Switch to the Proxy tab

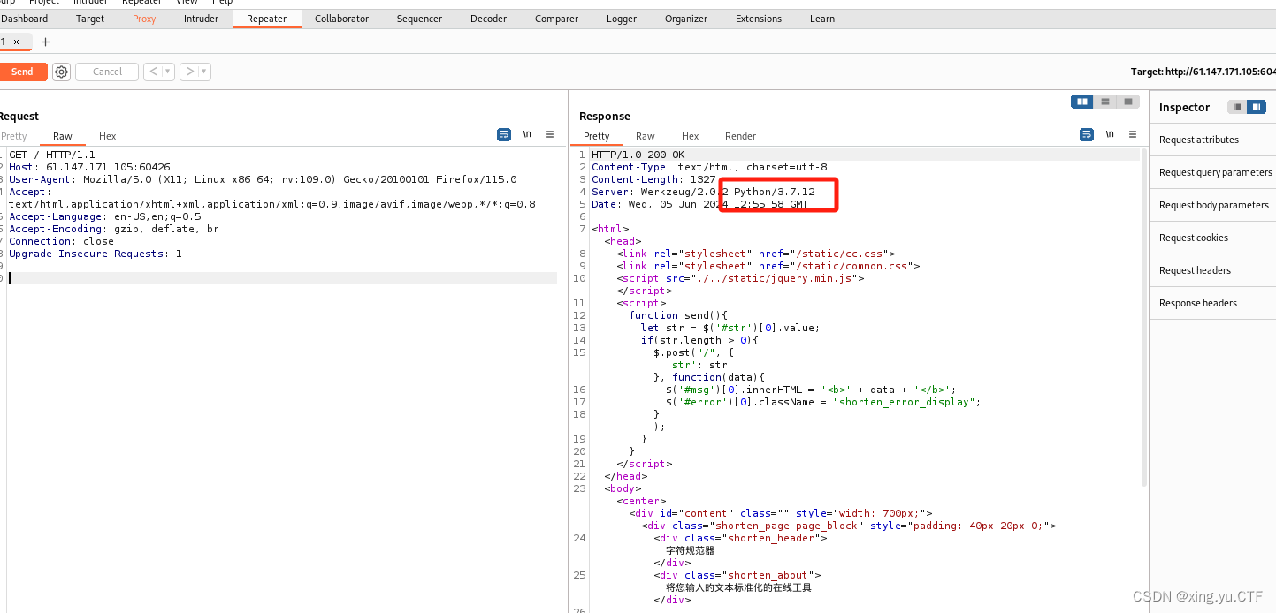pos(144,19)
